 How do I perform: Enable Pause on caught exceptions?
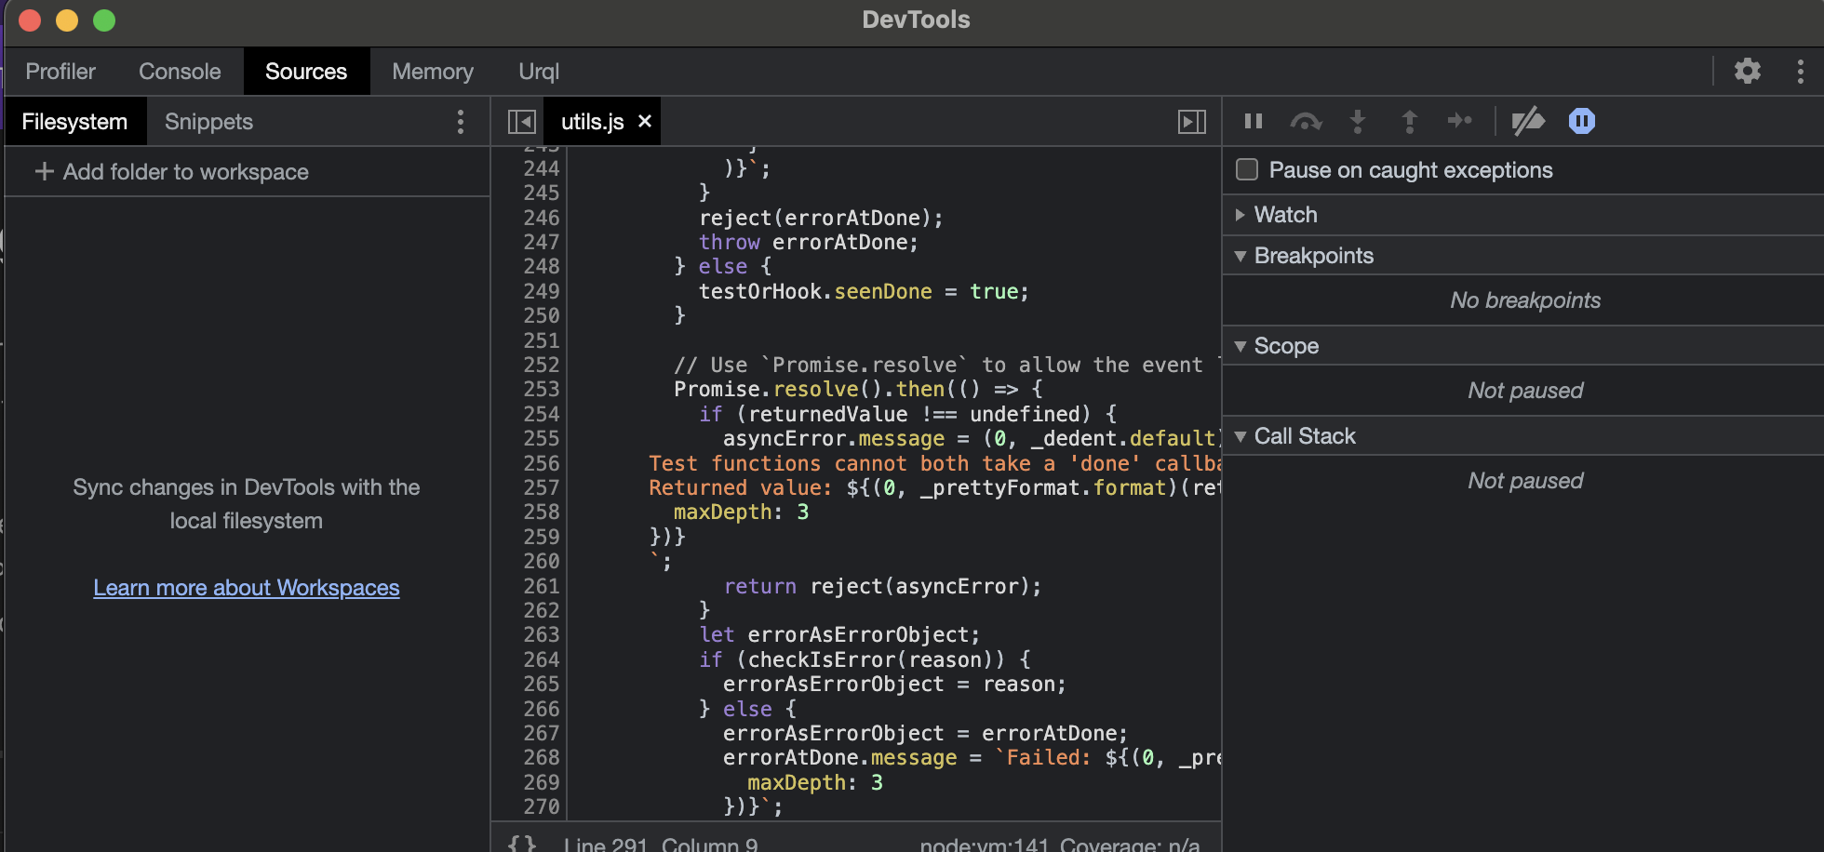point(1247,169)
